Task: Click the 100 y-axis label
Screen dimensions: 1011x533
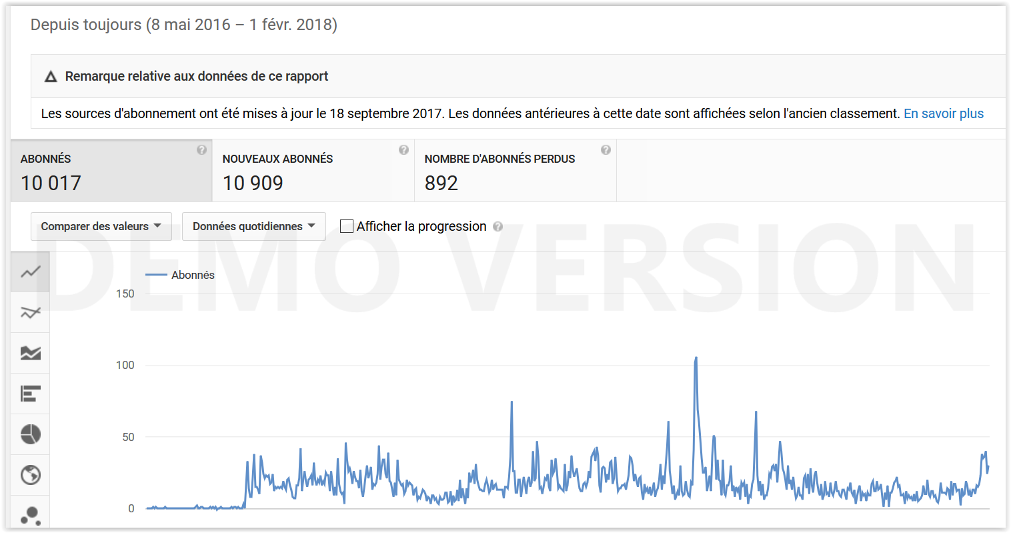Action: click(x=125, y=365)
